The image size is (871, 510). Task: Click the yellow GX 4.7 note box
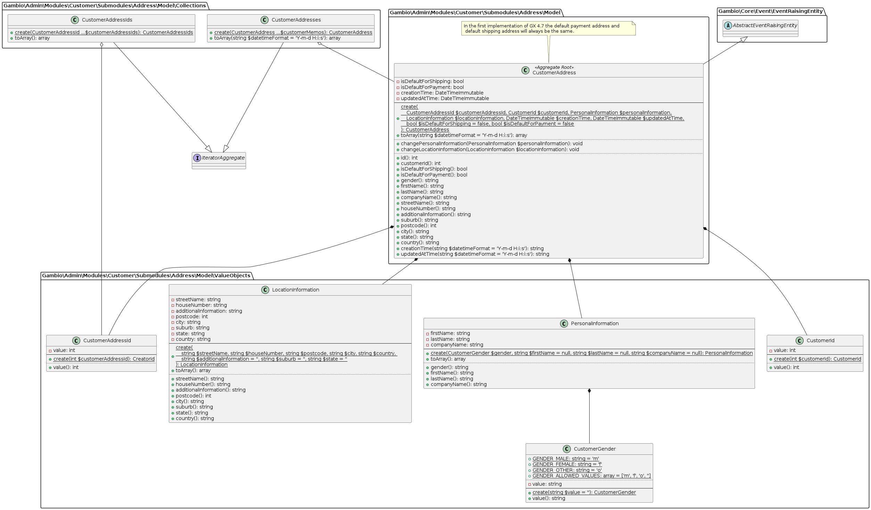(x=548, y=28)
